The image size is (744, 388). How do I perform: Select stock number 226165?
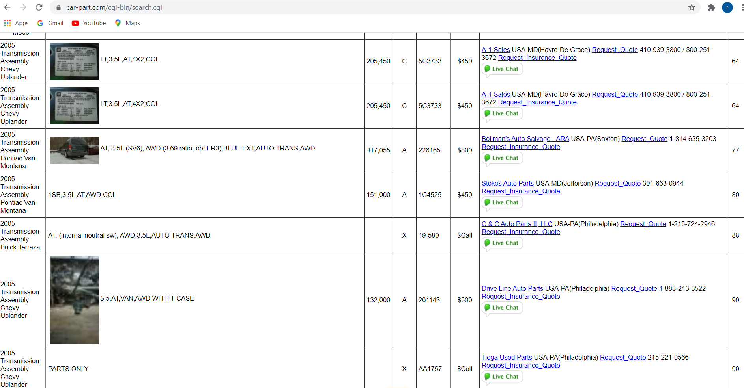pos(430,150)
